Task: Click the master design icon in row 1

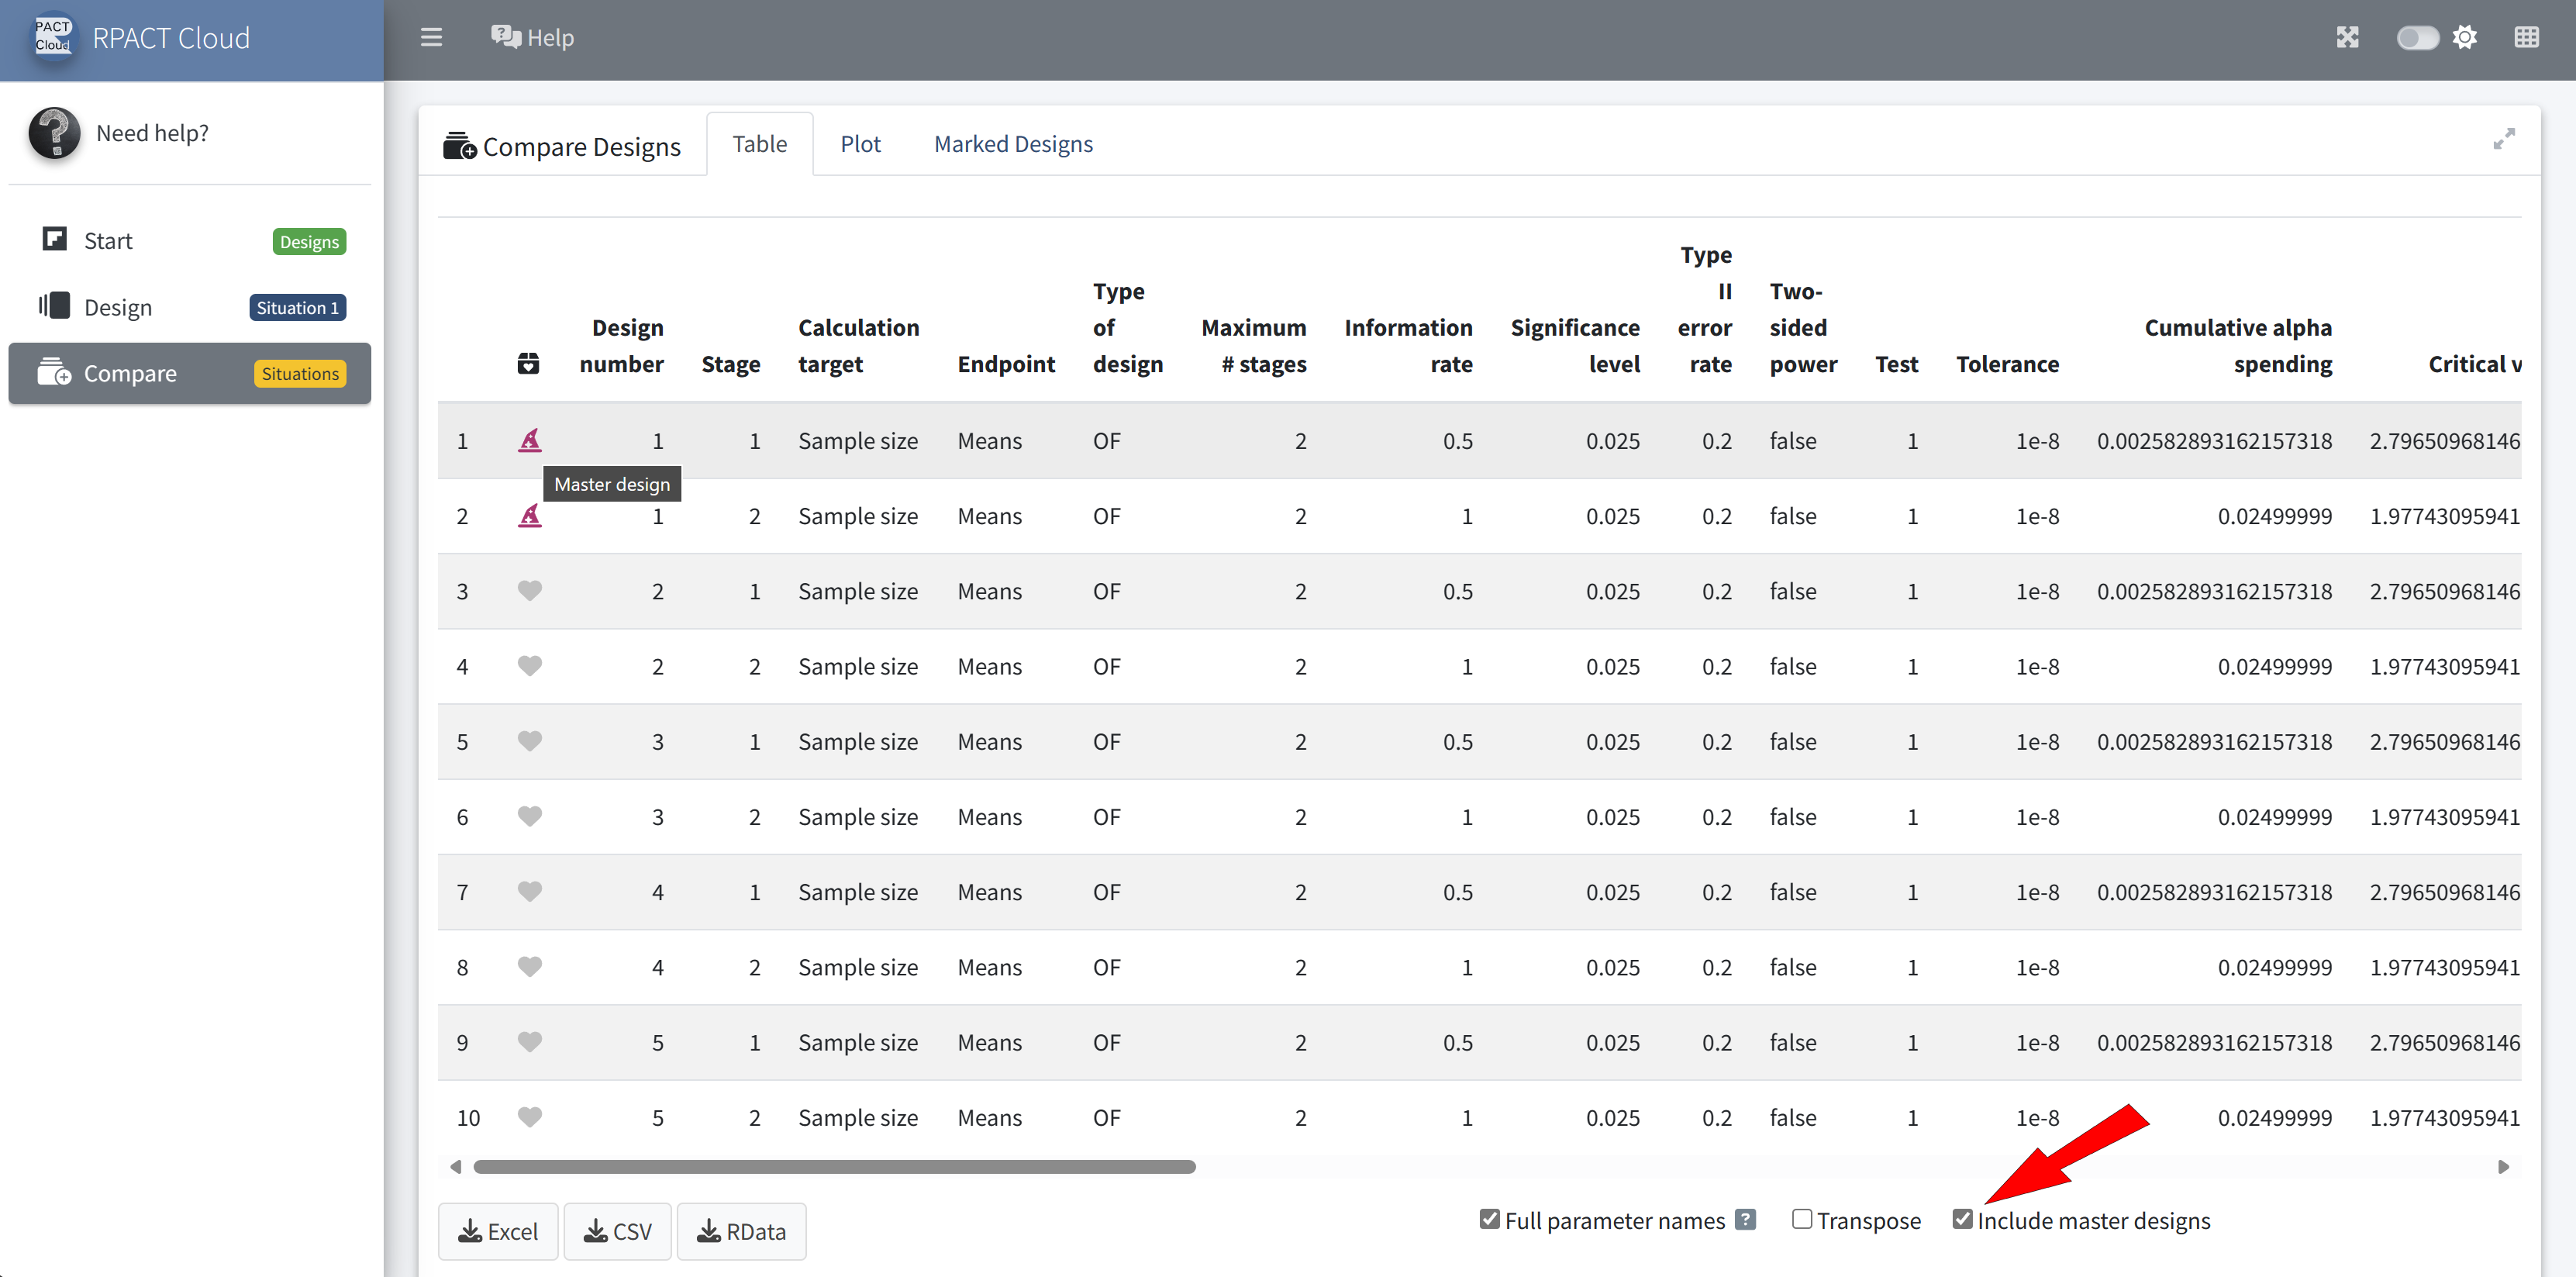Action: click(x=529, y=440)
